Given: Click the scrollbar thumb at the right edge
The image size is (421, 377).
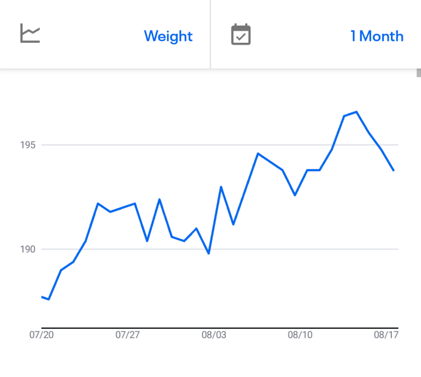Looking at the screenshot, I should point(419,73).
